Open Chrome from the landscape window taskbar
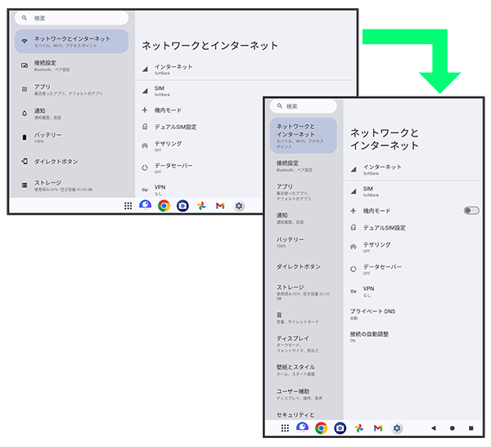The height and width of the screenshot is (447, 491). click(164, 206)
